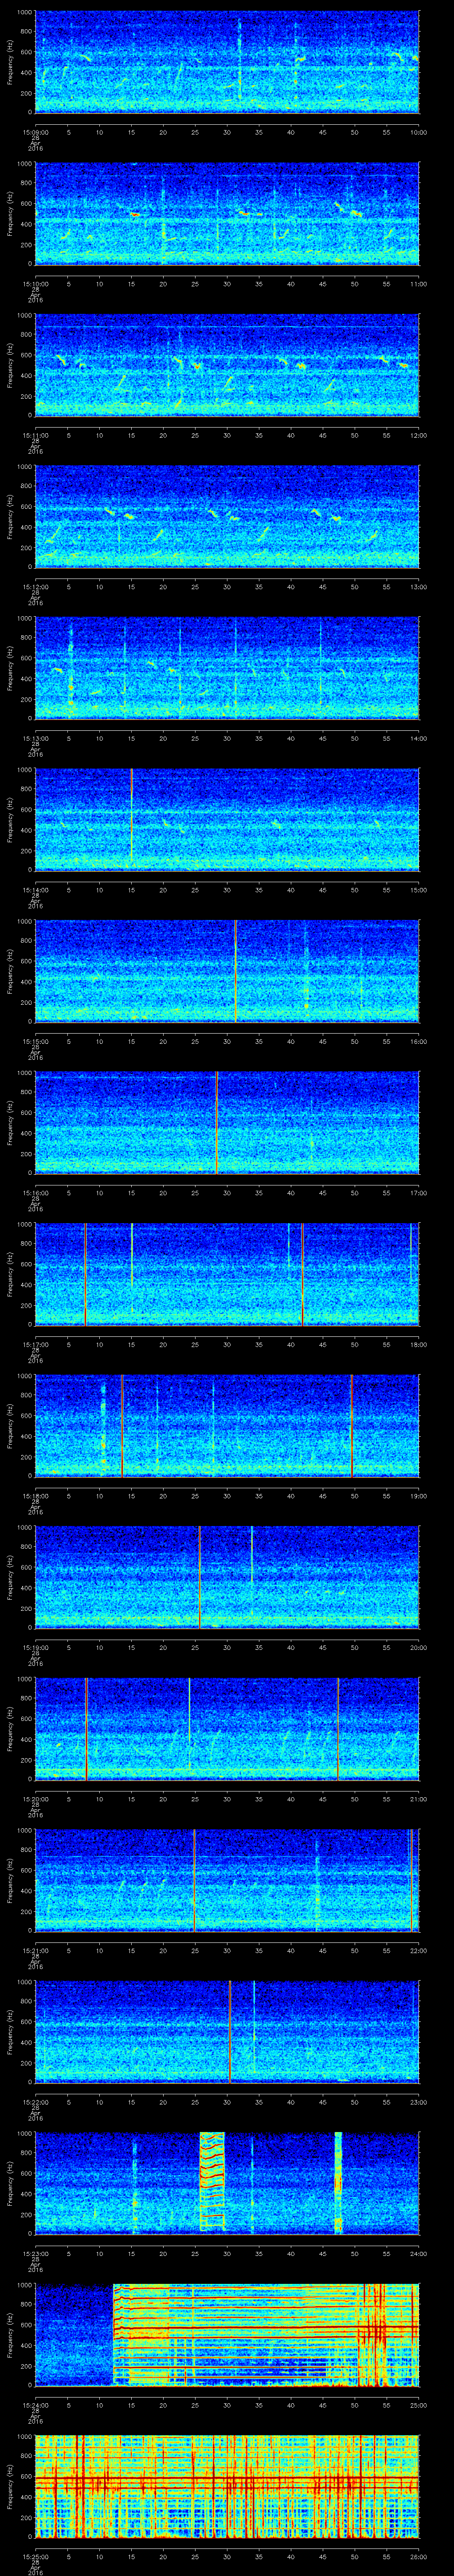
Task: Click the spectrogram panel starting at 15:13:00
Action: point(227,668)
